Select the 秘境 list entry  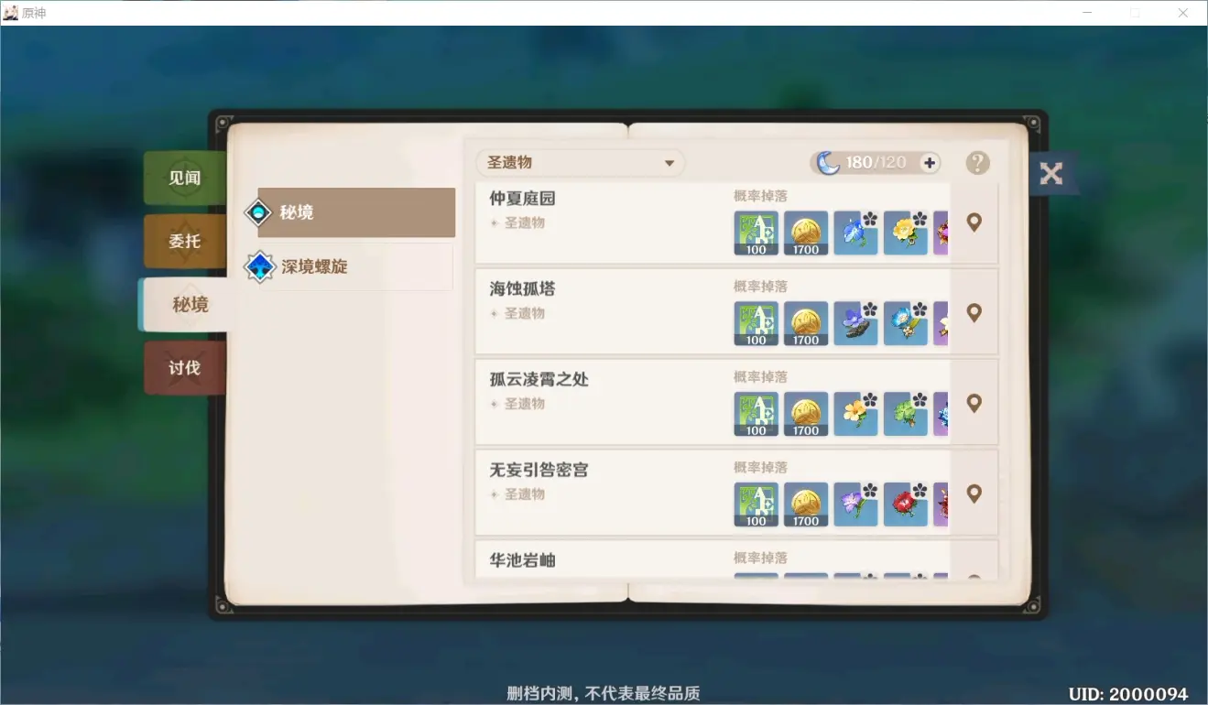[349, 212]
